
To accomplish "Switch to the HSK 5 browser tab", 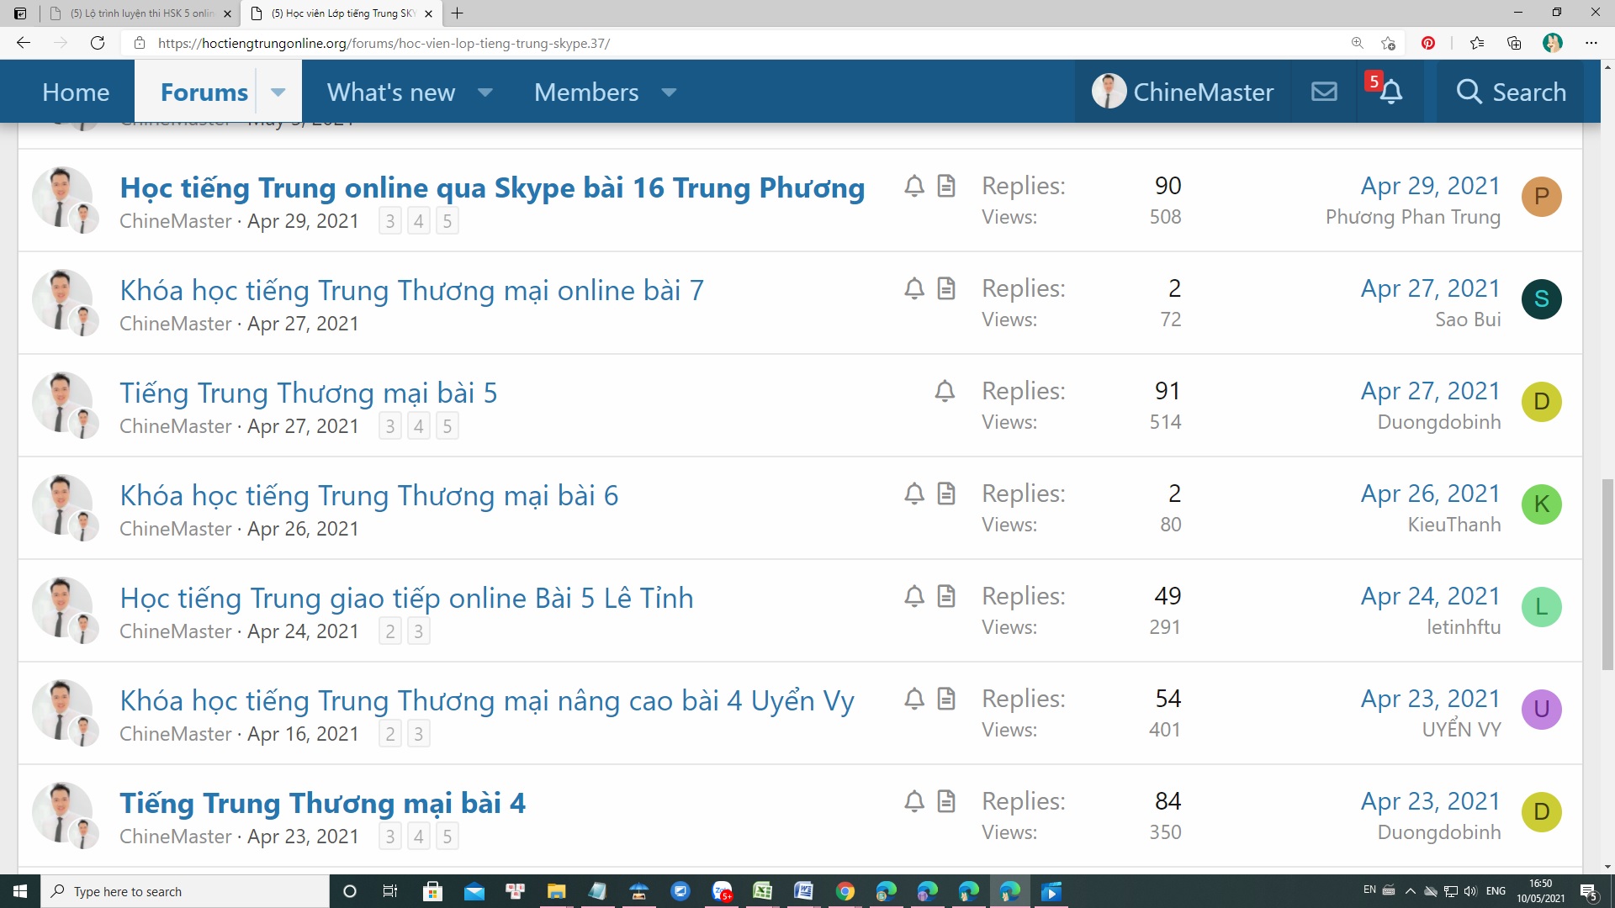I will [x=139, y=13].
